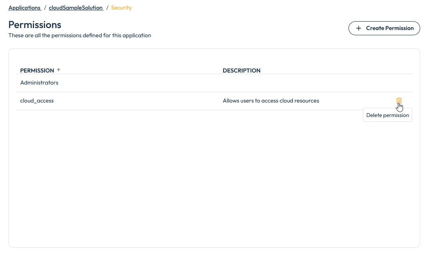
Task: Go to cloudSampleSolution breadcrumb link
Action: pyautogui.click(x=76, y=8)
